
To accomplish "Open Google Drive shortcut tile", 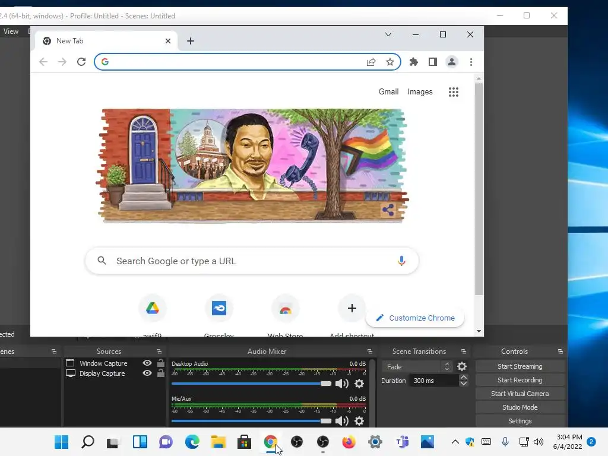I will pos(153,309).
